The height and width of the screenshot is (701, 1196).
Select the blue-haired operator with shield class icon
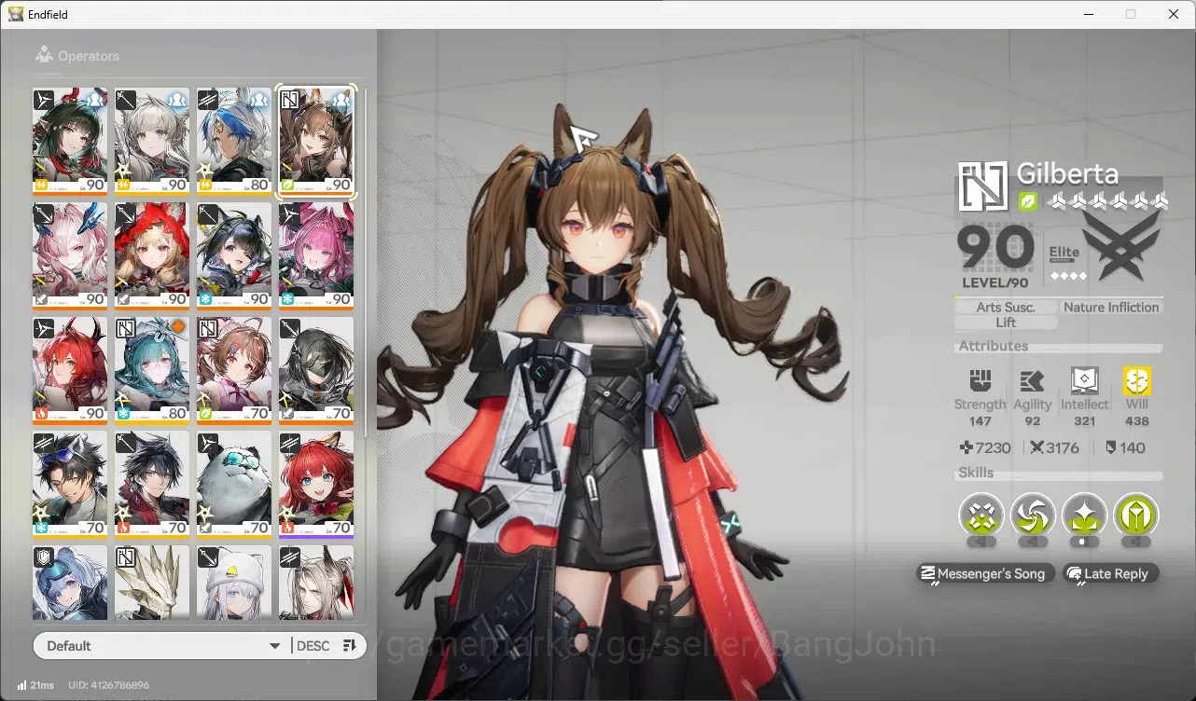pos(70,583)
